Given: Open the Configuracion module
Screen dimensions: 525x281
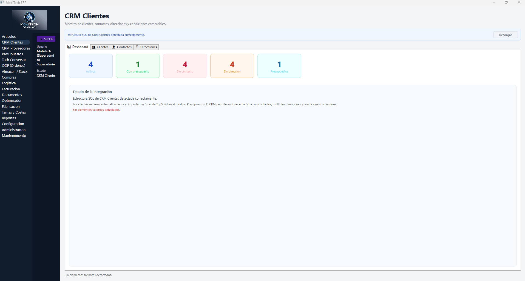Looking at the screenshot, I should pos(13,124).
